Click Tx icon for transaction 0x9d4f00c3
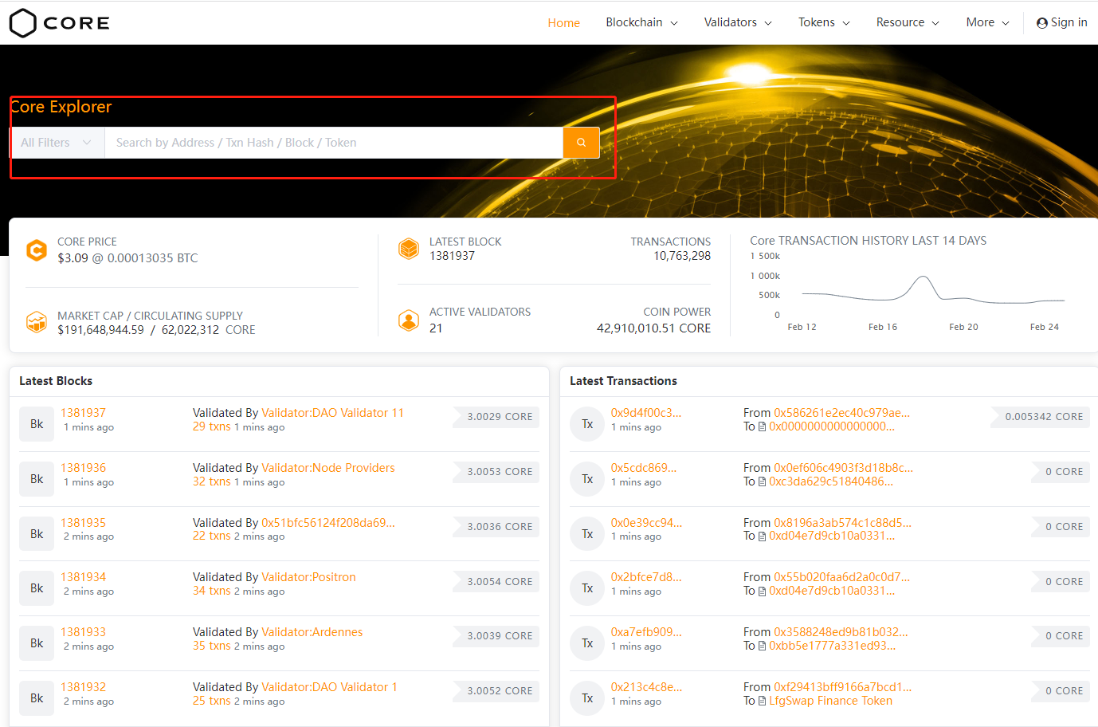1098x727 pixels. tap(587, 424)
